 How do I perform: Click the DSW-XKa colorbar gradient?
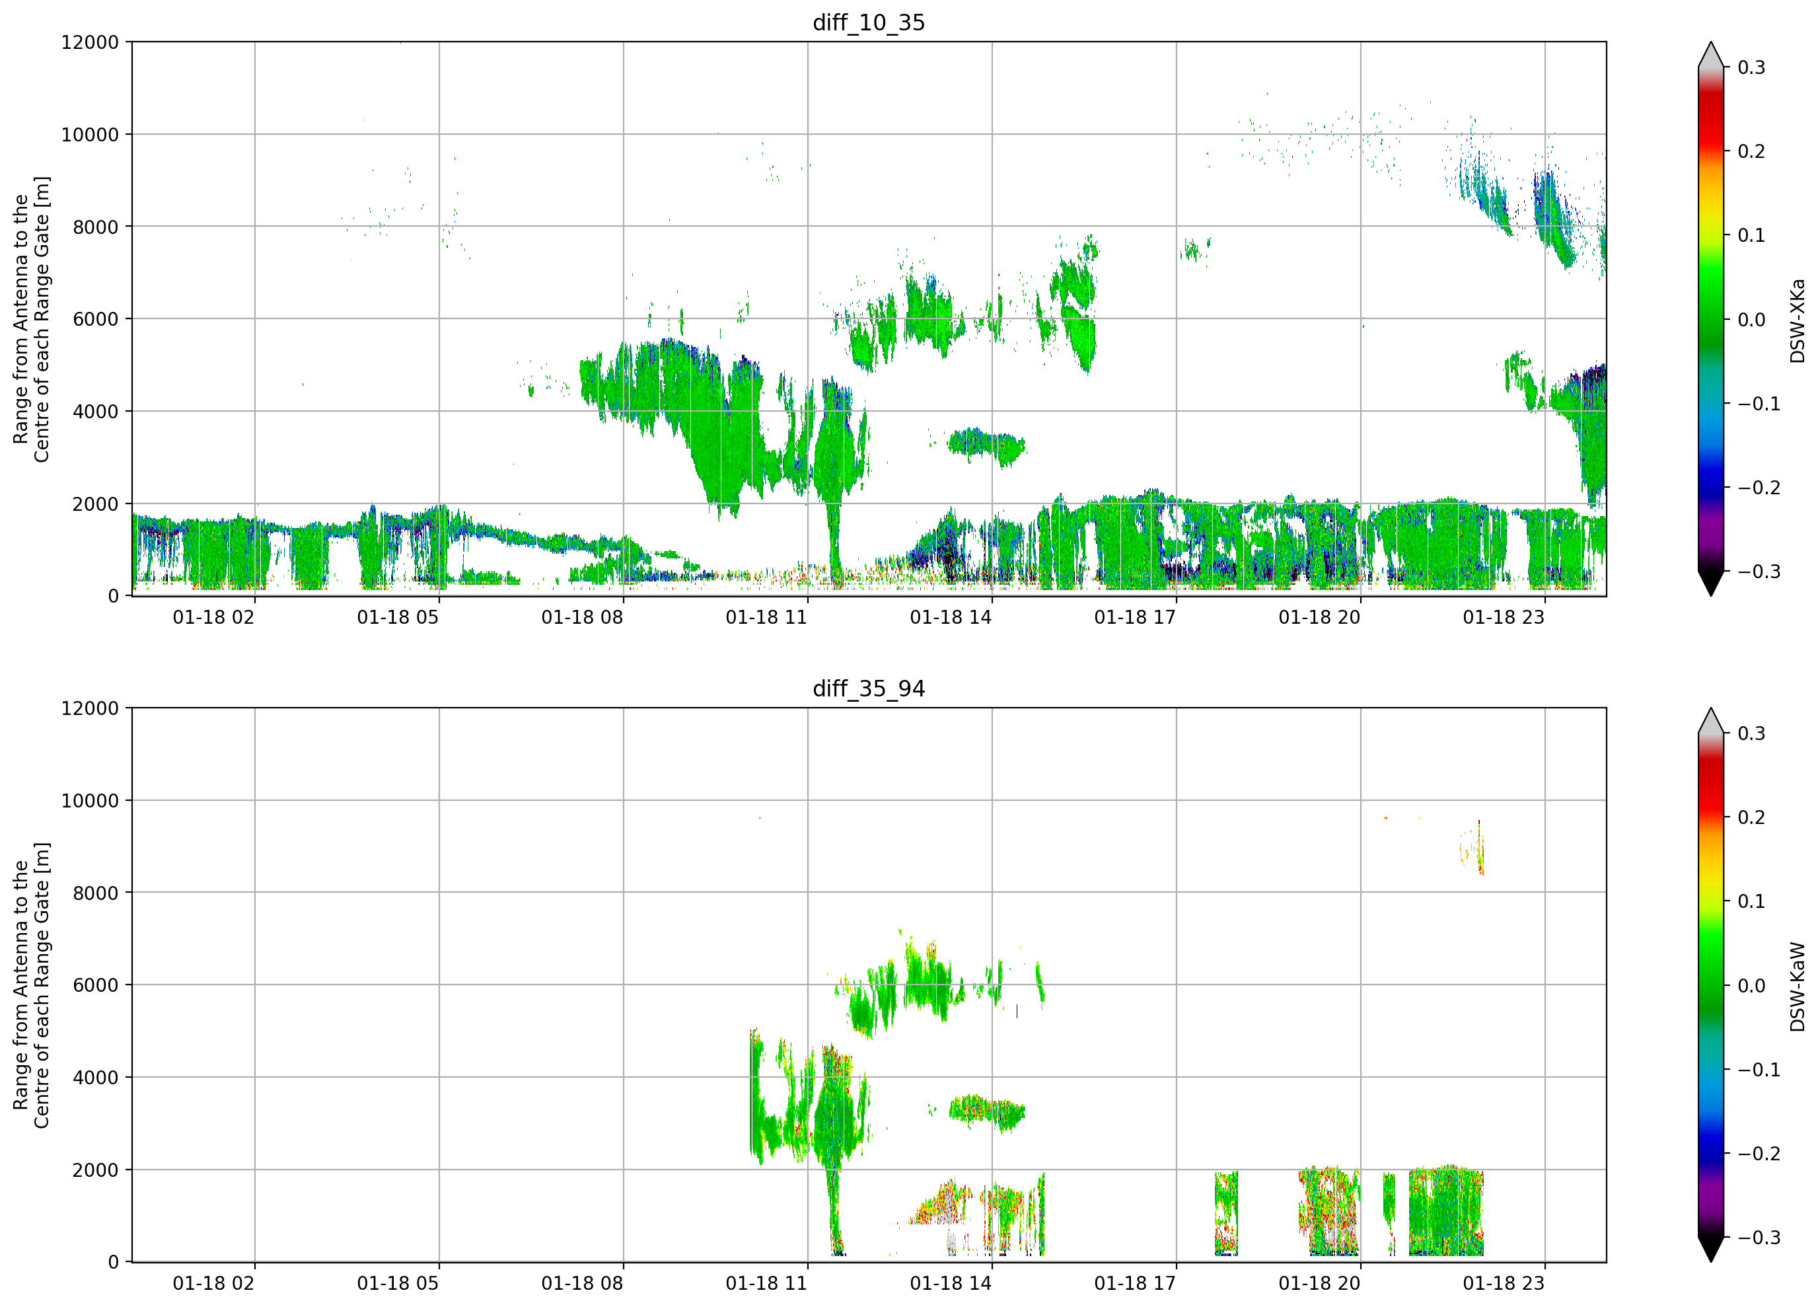pyautogui.click(x=1711, y=318)
